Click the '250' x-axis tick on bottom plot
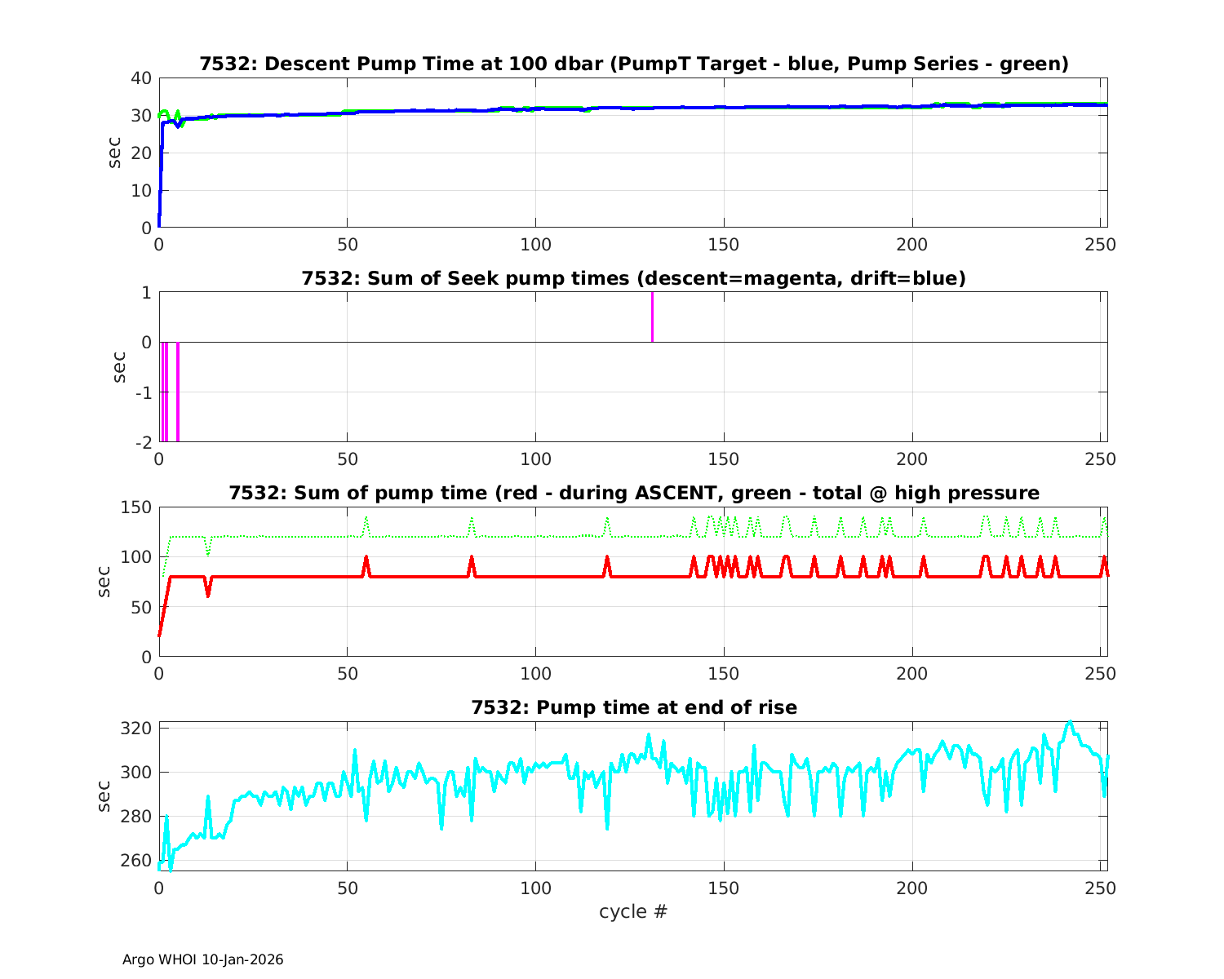1224x979 pixels. pyautogui.click(x=1100, y=887)
